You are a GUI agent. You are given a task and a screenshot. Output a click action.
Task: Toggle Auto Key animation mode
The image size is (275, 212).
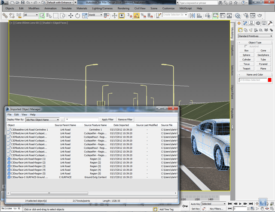coord(196,204)
